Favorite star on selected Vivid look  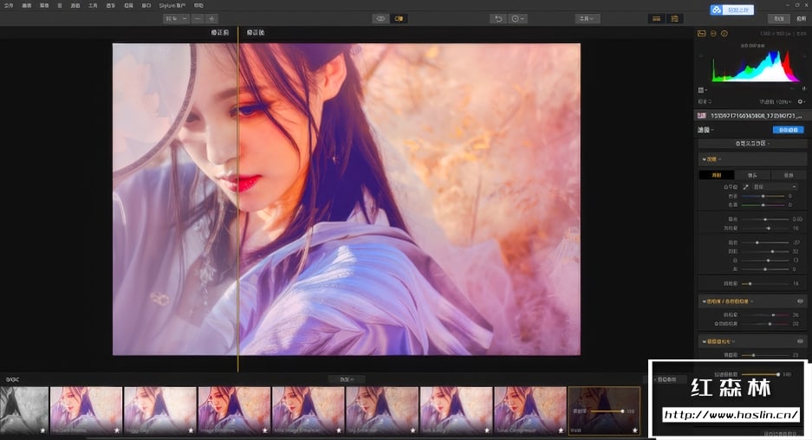tap(635, 430)
